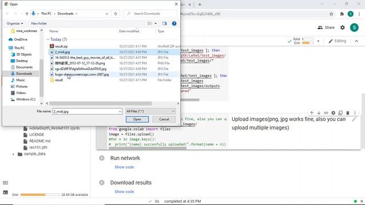Open the view options dropdown arrow
365x205 pixels.
156,23
